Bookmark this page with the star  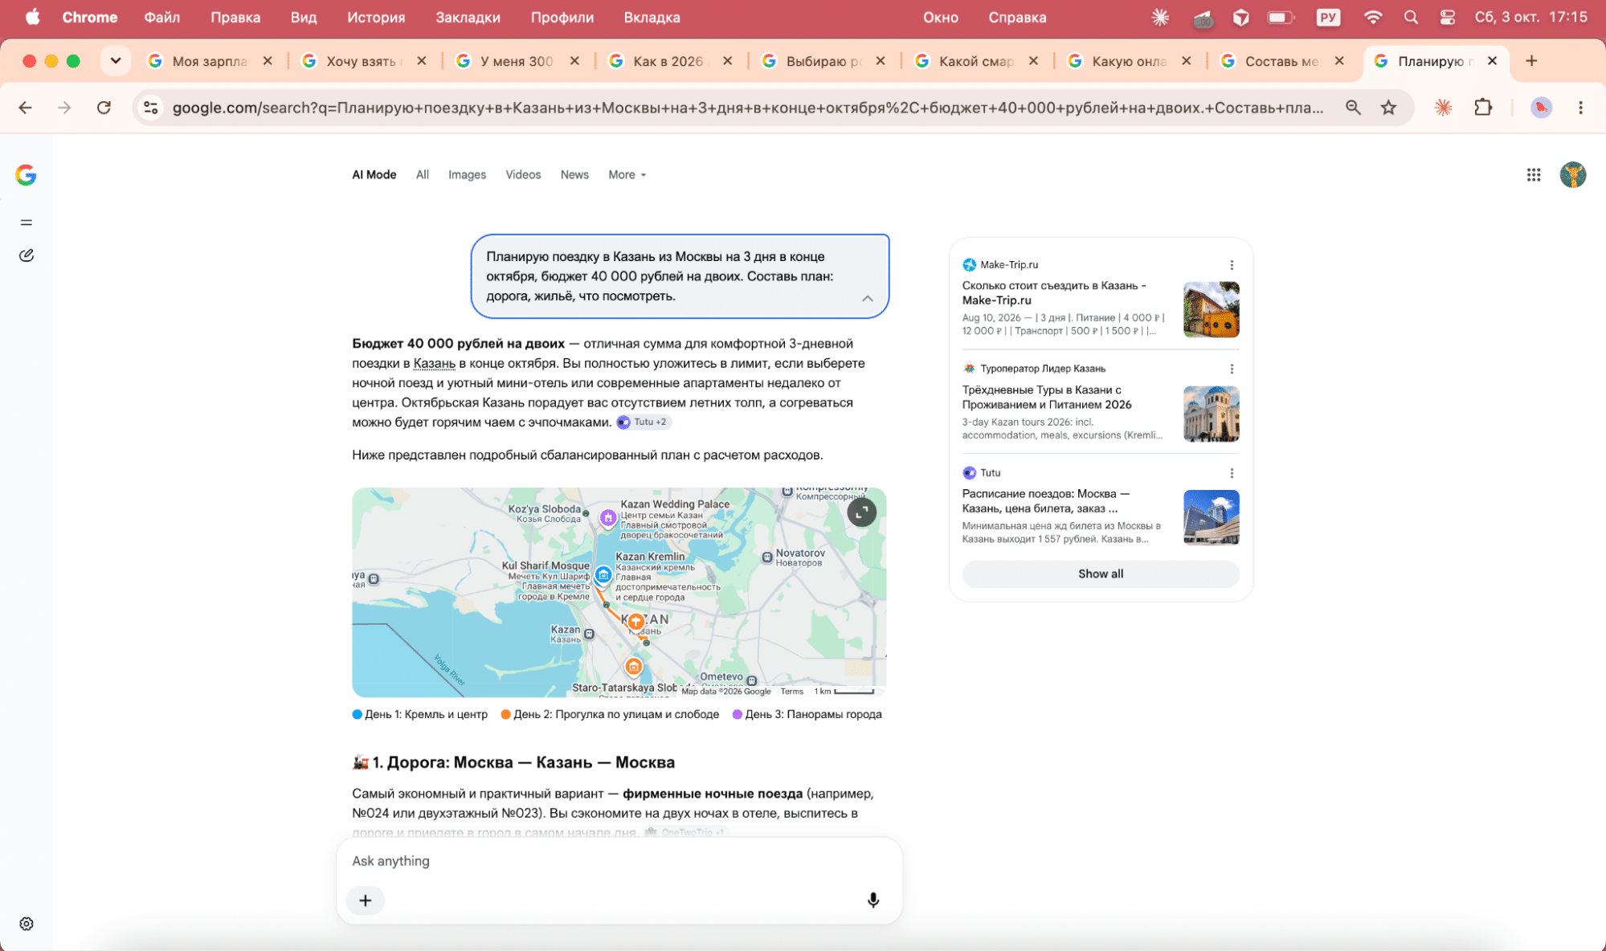[x=1388, y=108]
